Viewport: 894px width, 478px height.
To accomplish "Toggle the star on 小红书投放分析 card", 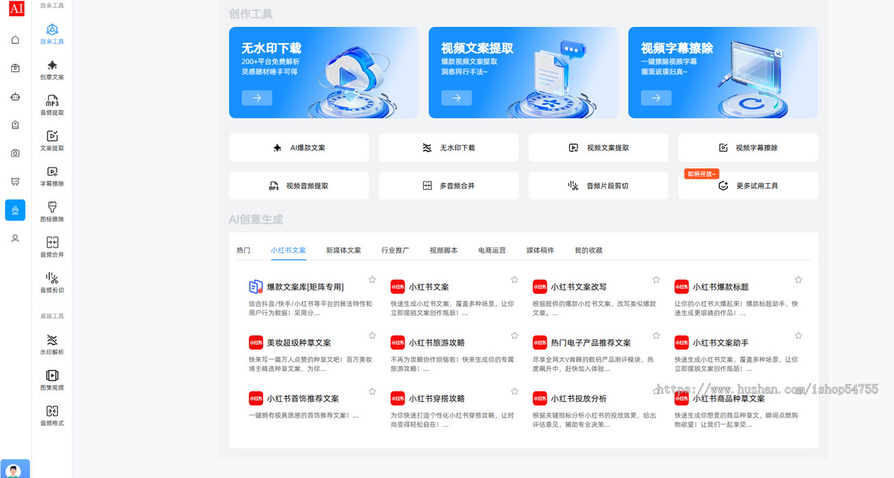I will tap(656, 391).
